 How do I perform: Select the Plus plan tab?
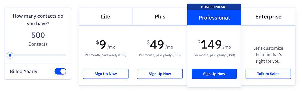[160, 17]
